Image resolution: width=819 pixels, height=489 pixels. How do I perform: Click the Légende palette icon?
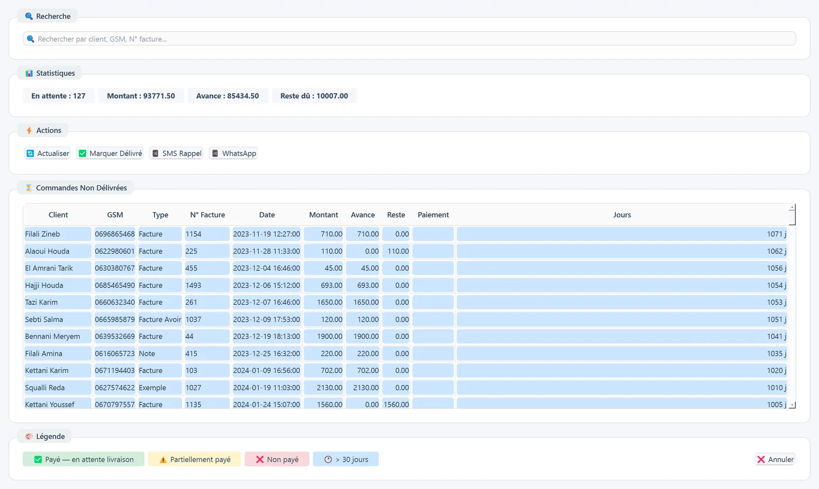coord(29,436)
